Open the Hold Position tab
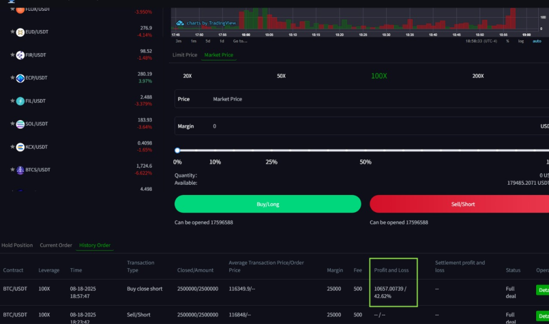Viewport: 549px width, 324px height. coord(17,245)
